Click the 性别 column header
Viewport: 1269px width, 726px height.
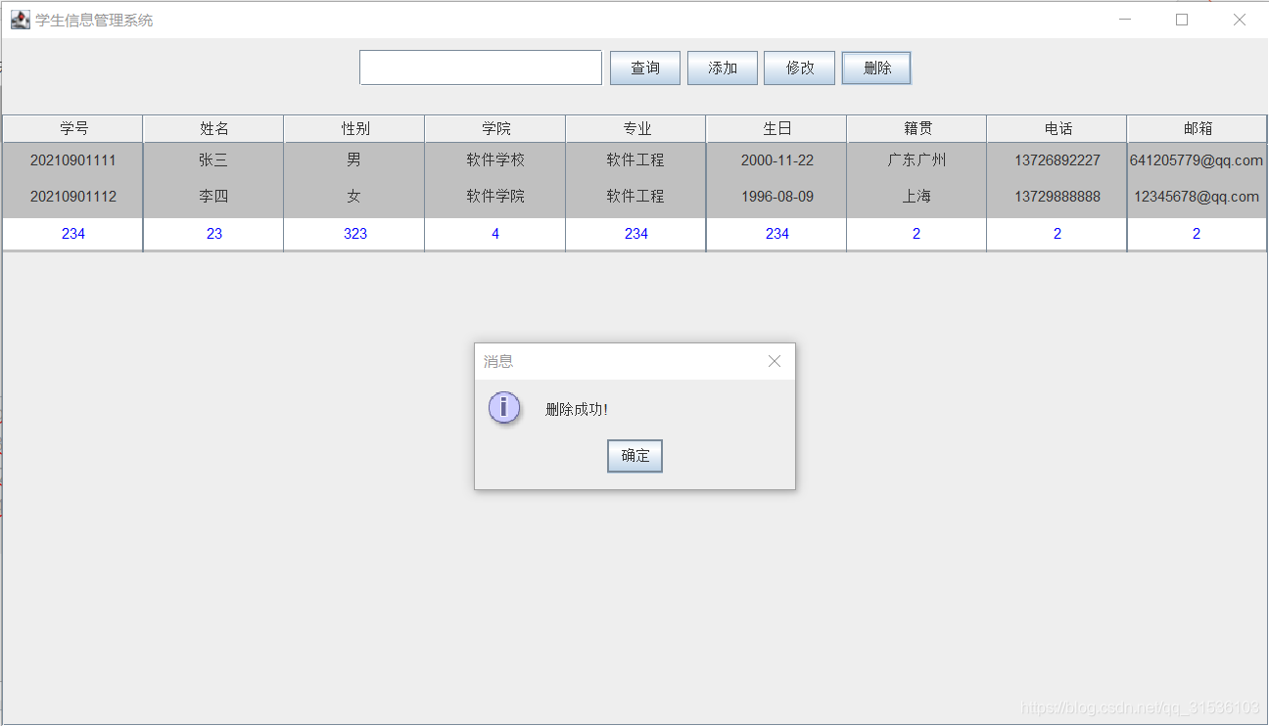353,128
